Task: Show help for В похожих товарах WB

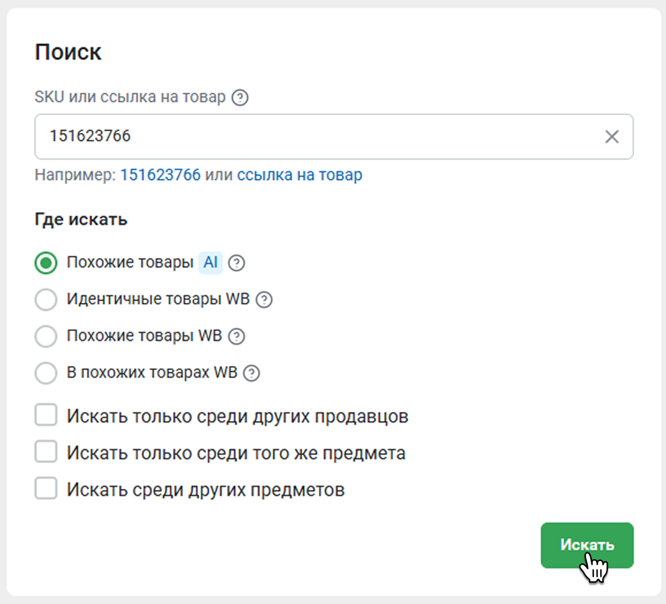Action: 251,373
